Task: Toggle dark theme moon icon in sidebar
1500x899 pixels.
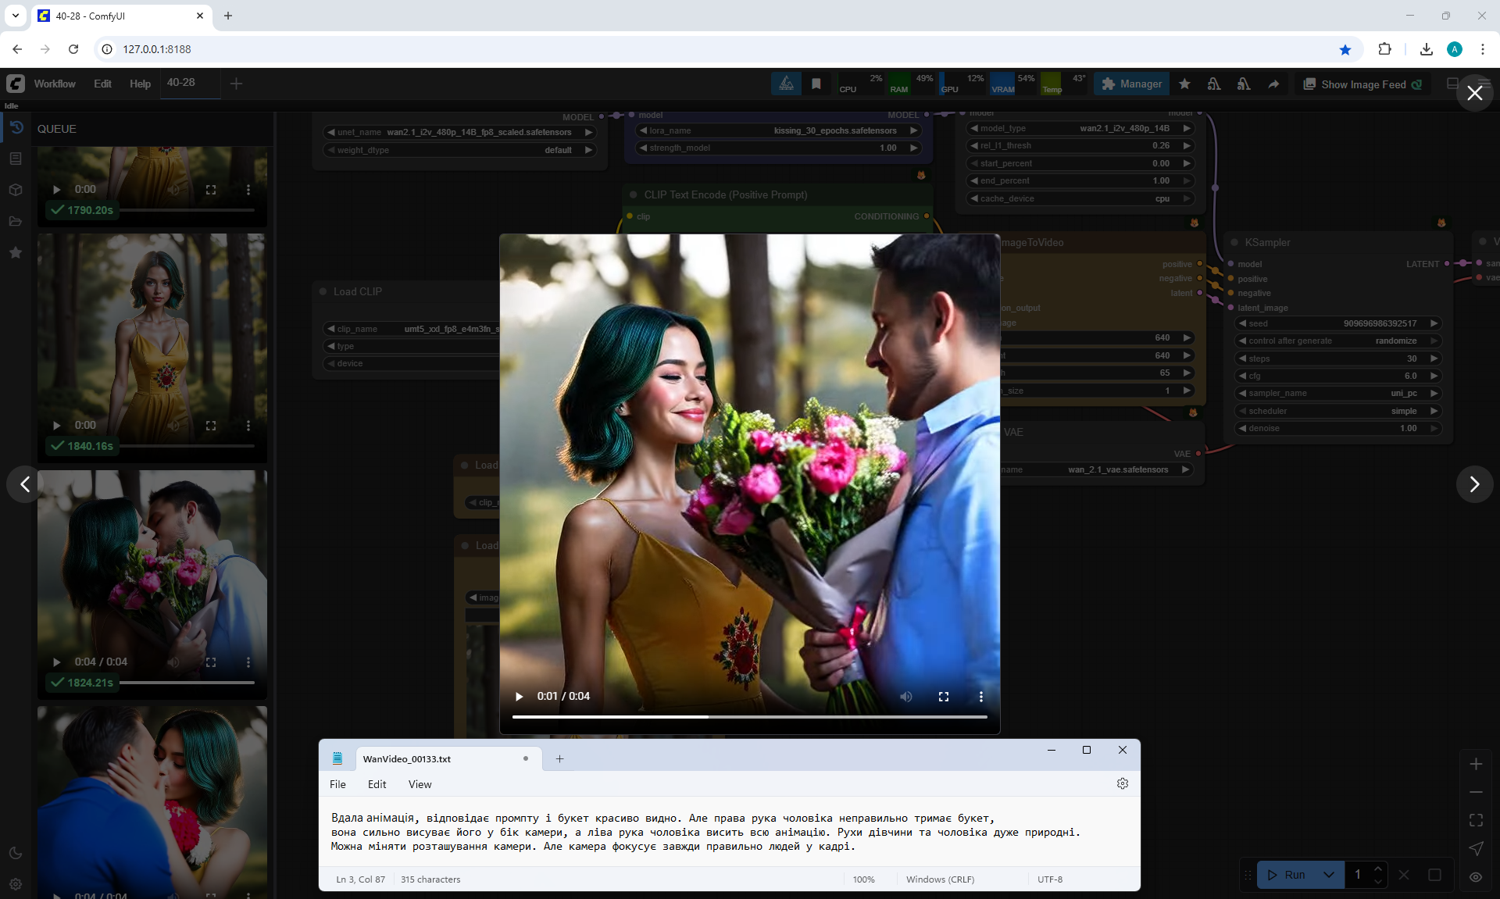Action: (16, 853)
